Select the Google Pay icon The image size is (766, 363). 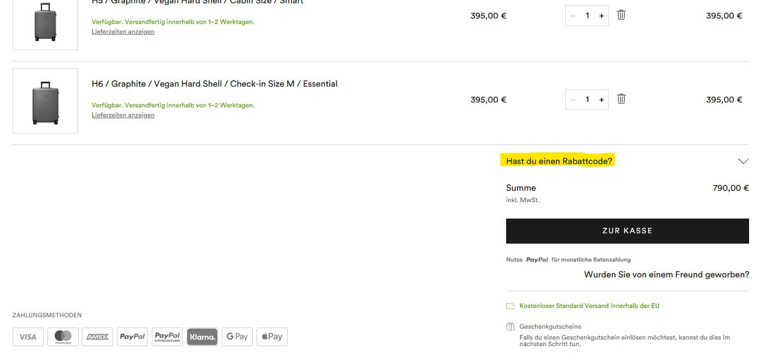point(237,337)
